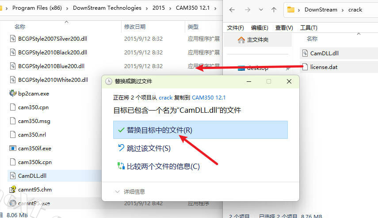Open chevron after 2015 breadcrumb
Screen dimensions: 378x218
click(x=170, y=8)
